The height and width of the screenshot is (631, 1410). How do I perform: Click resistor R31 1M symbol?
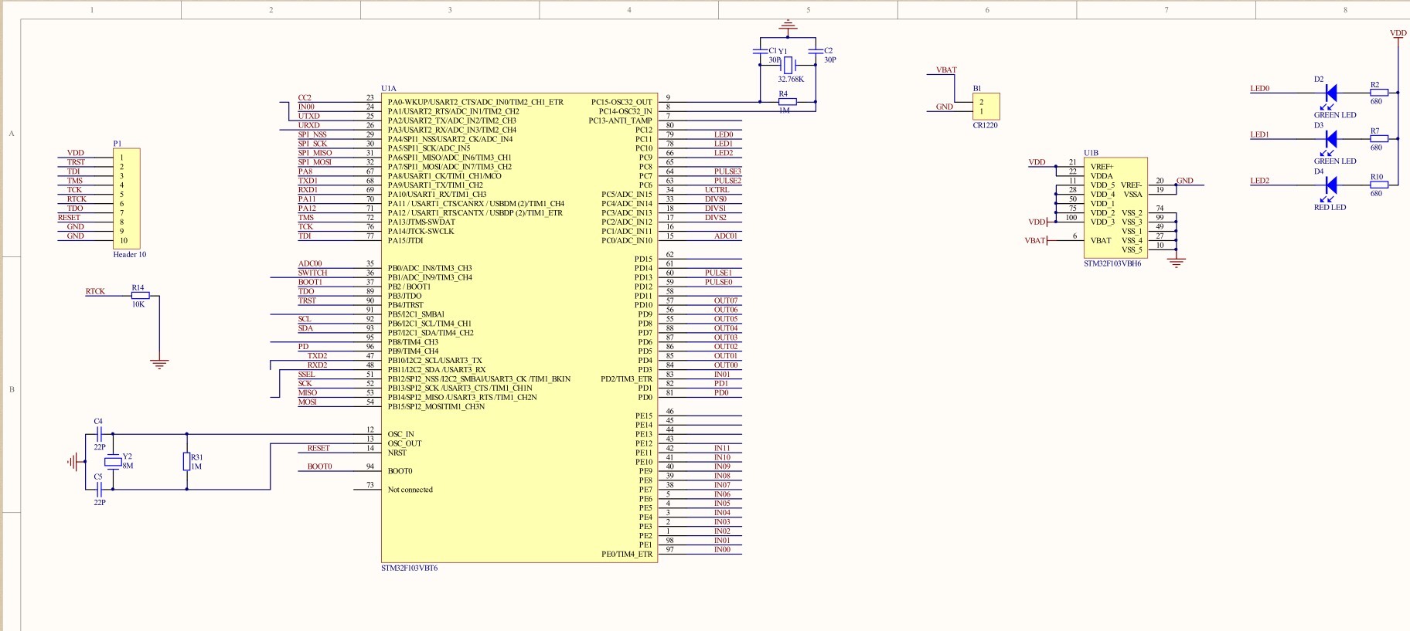coord(186,461)
